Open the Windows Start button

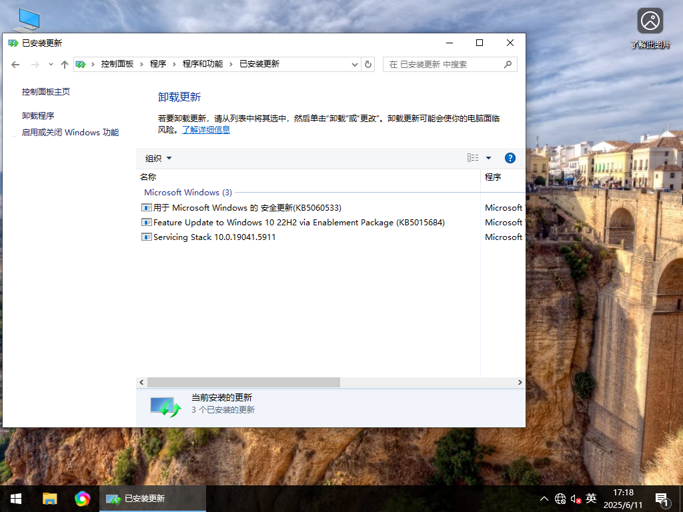point(15,498)
